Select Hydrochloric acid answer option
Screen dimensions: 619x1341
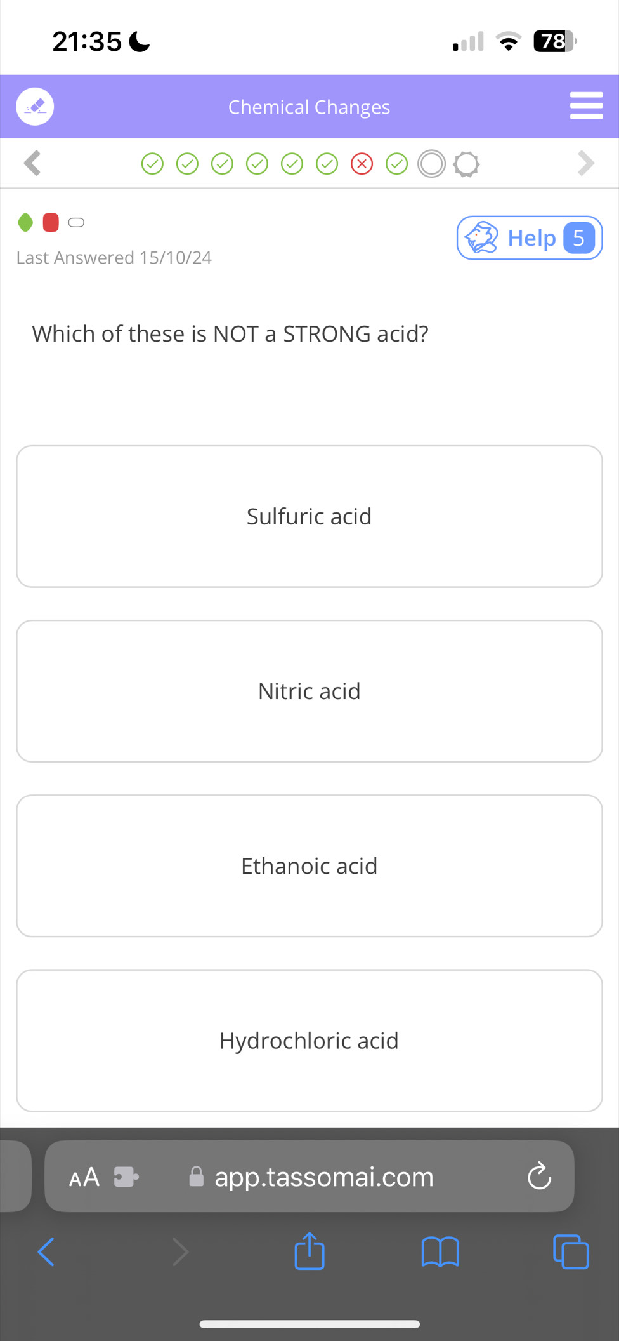pyautogui.click(x=309, y=1040)
